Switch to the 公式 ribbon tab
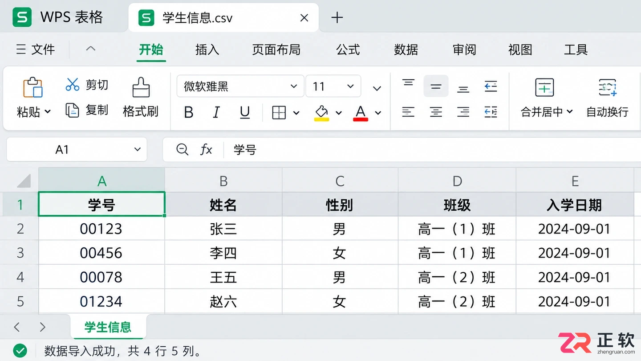This screenshot has width=641, height=361. click(348, 49)
